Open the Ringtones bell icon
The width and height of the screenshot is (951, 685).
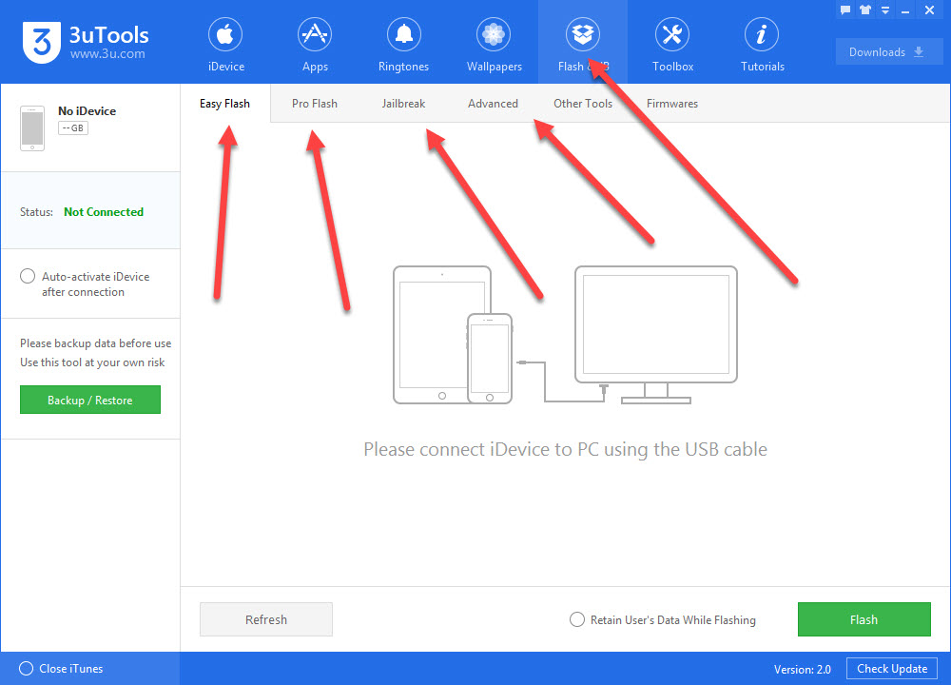[x=404, y=34]
